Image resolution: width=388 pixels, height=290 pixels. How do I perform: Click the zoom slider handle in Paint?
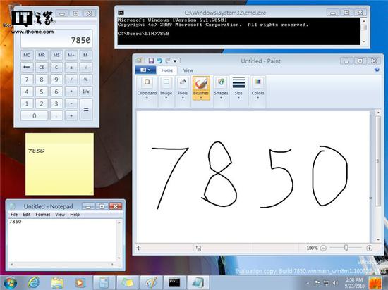point(346,248)
